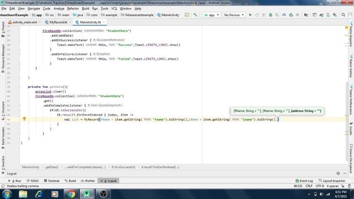
Task: Click the intention lightbulb in gutter
Action: tap(24, 119)
